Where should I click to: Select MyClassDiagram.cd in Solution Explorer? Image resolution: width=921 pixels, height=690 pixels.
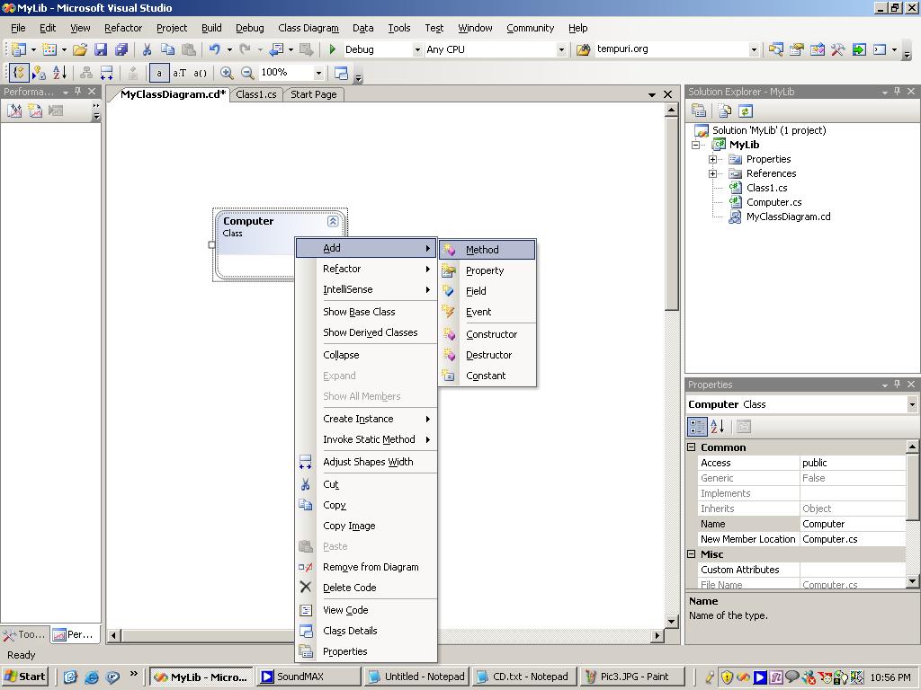pyautogui.click(x=788, y=217)
